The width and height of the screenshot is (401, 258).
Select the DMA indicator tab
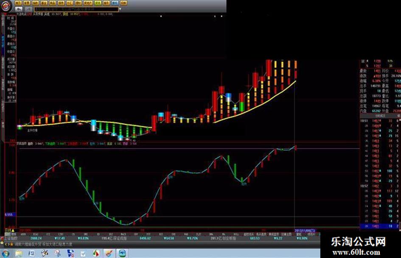pos(211,234)
